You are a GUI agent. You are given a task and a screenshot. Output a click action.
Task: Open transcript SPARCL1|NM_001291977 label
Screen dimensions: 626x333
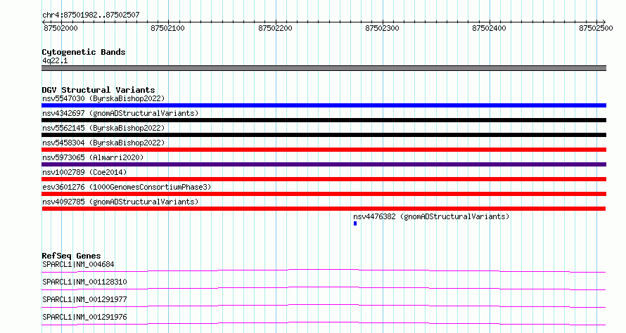tap(84, 299)
